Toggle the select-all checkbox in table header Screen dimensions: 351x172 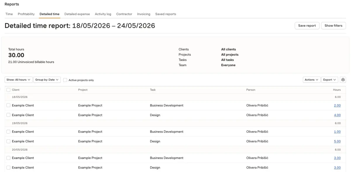pyautogui.click(x=8, y=90)
